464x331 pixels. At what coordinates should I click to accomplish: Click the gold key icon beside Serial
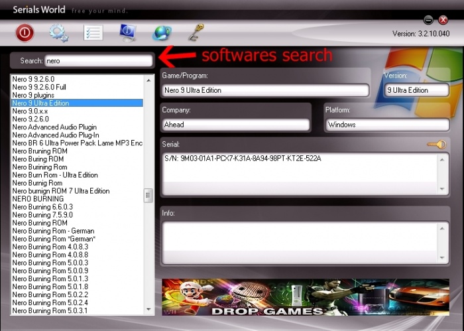click(437, 145)
